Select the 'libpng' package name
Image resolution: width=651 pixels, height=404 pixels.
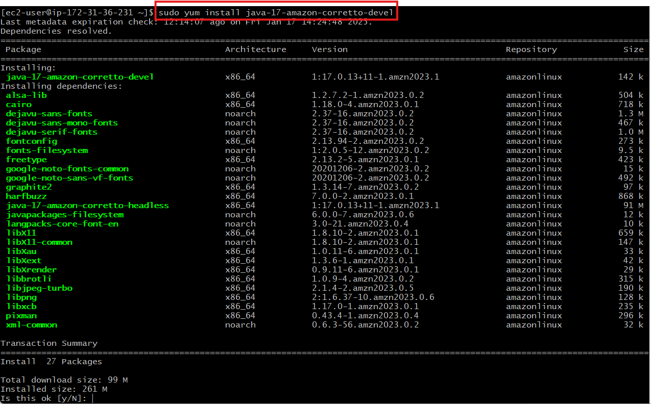[21, 297]
